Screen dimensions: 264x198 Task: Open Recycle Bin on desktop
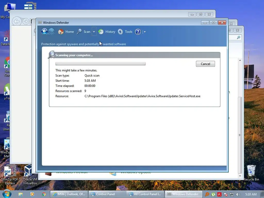(x=251, y=173)
